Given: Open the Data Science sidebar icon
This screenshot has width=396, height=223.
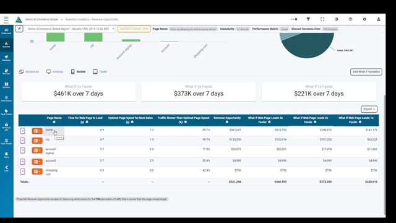Looking at the screenshot, I should tap(6, 98).
